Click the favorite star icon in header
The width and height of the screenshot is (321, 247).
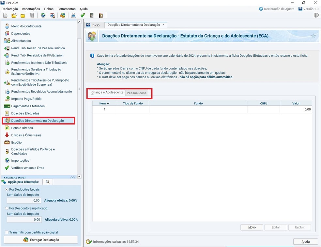[x=313, y=36]
